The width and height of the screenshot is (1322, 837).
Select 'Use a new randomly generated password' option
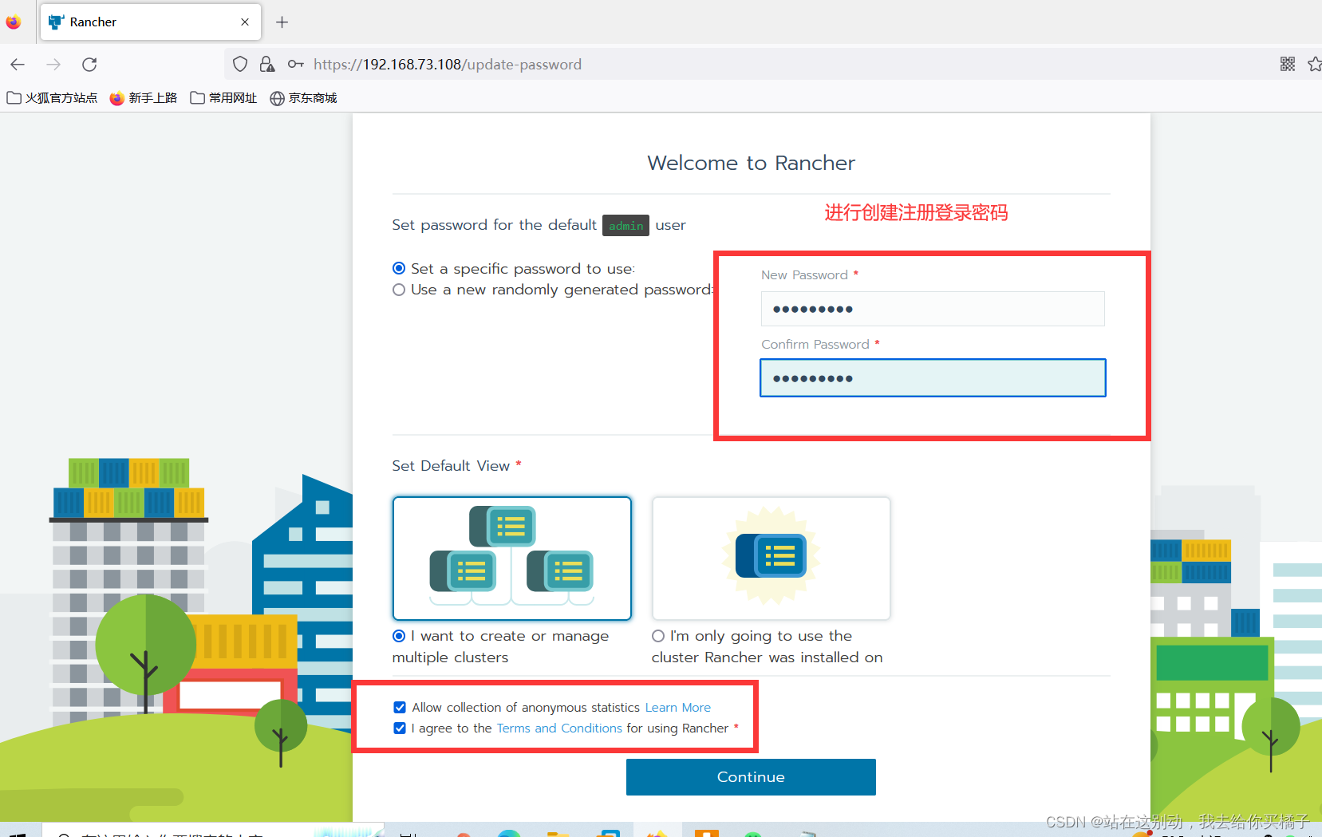(399, 290)
